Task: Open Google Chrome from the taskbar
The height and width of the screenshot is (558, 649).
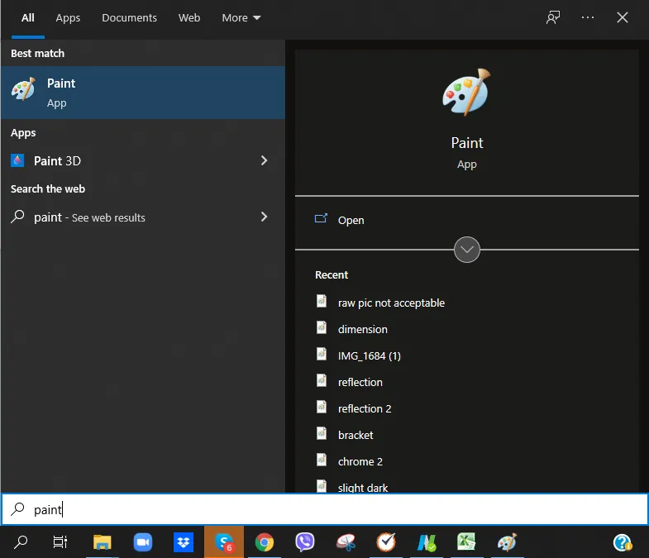Action: click(264, 542)
